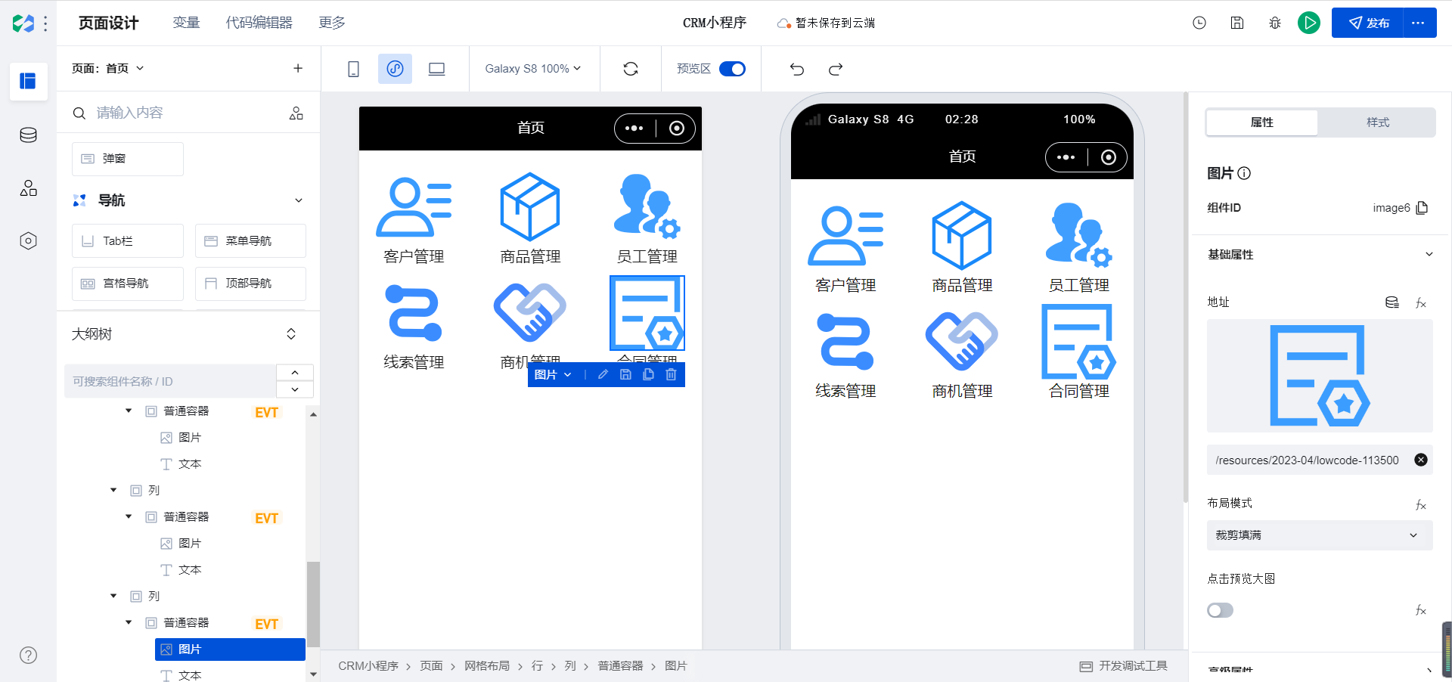Open the 更多 menu

(x=332, y=23)
